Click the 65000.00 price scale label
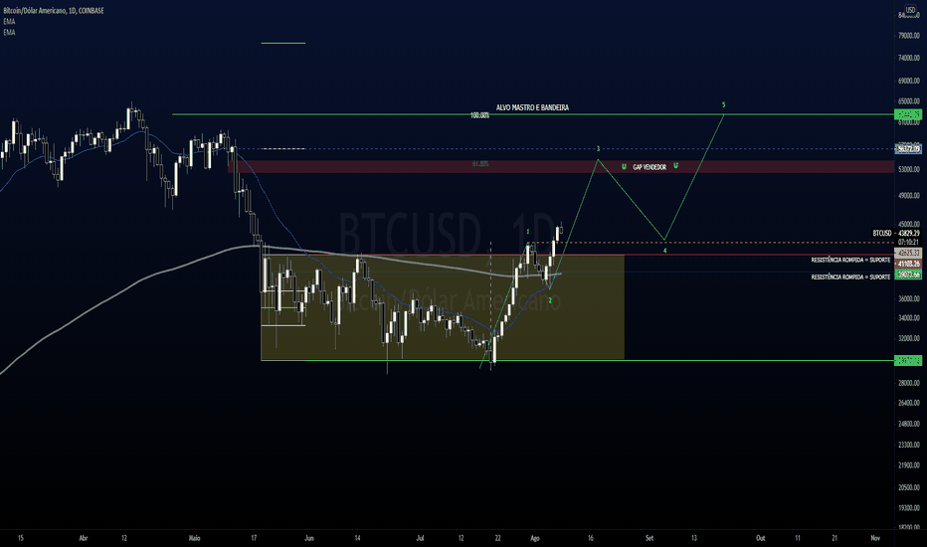Screen dimensions: 927x547 pyautogui.click(x=909, y=101)
